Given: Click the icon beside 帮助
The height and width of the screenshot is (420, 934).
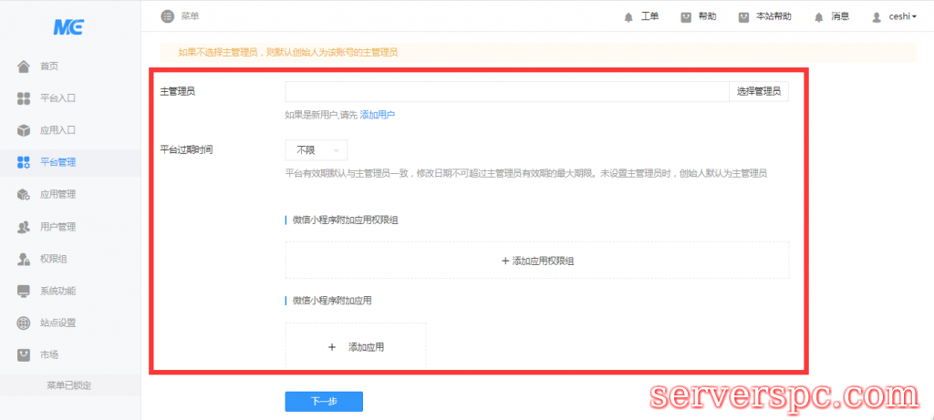Looking at the screenshot, I should [x=686, y=17].
